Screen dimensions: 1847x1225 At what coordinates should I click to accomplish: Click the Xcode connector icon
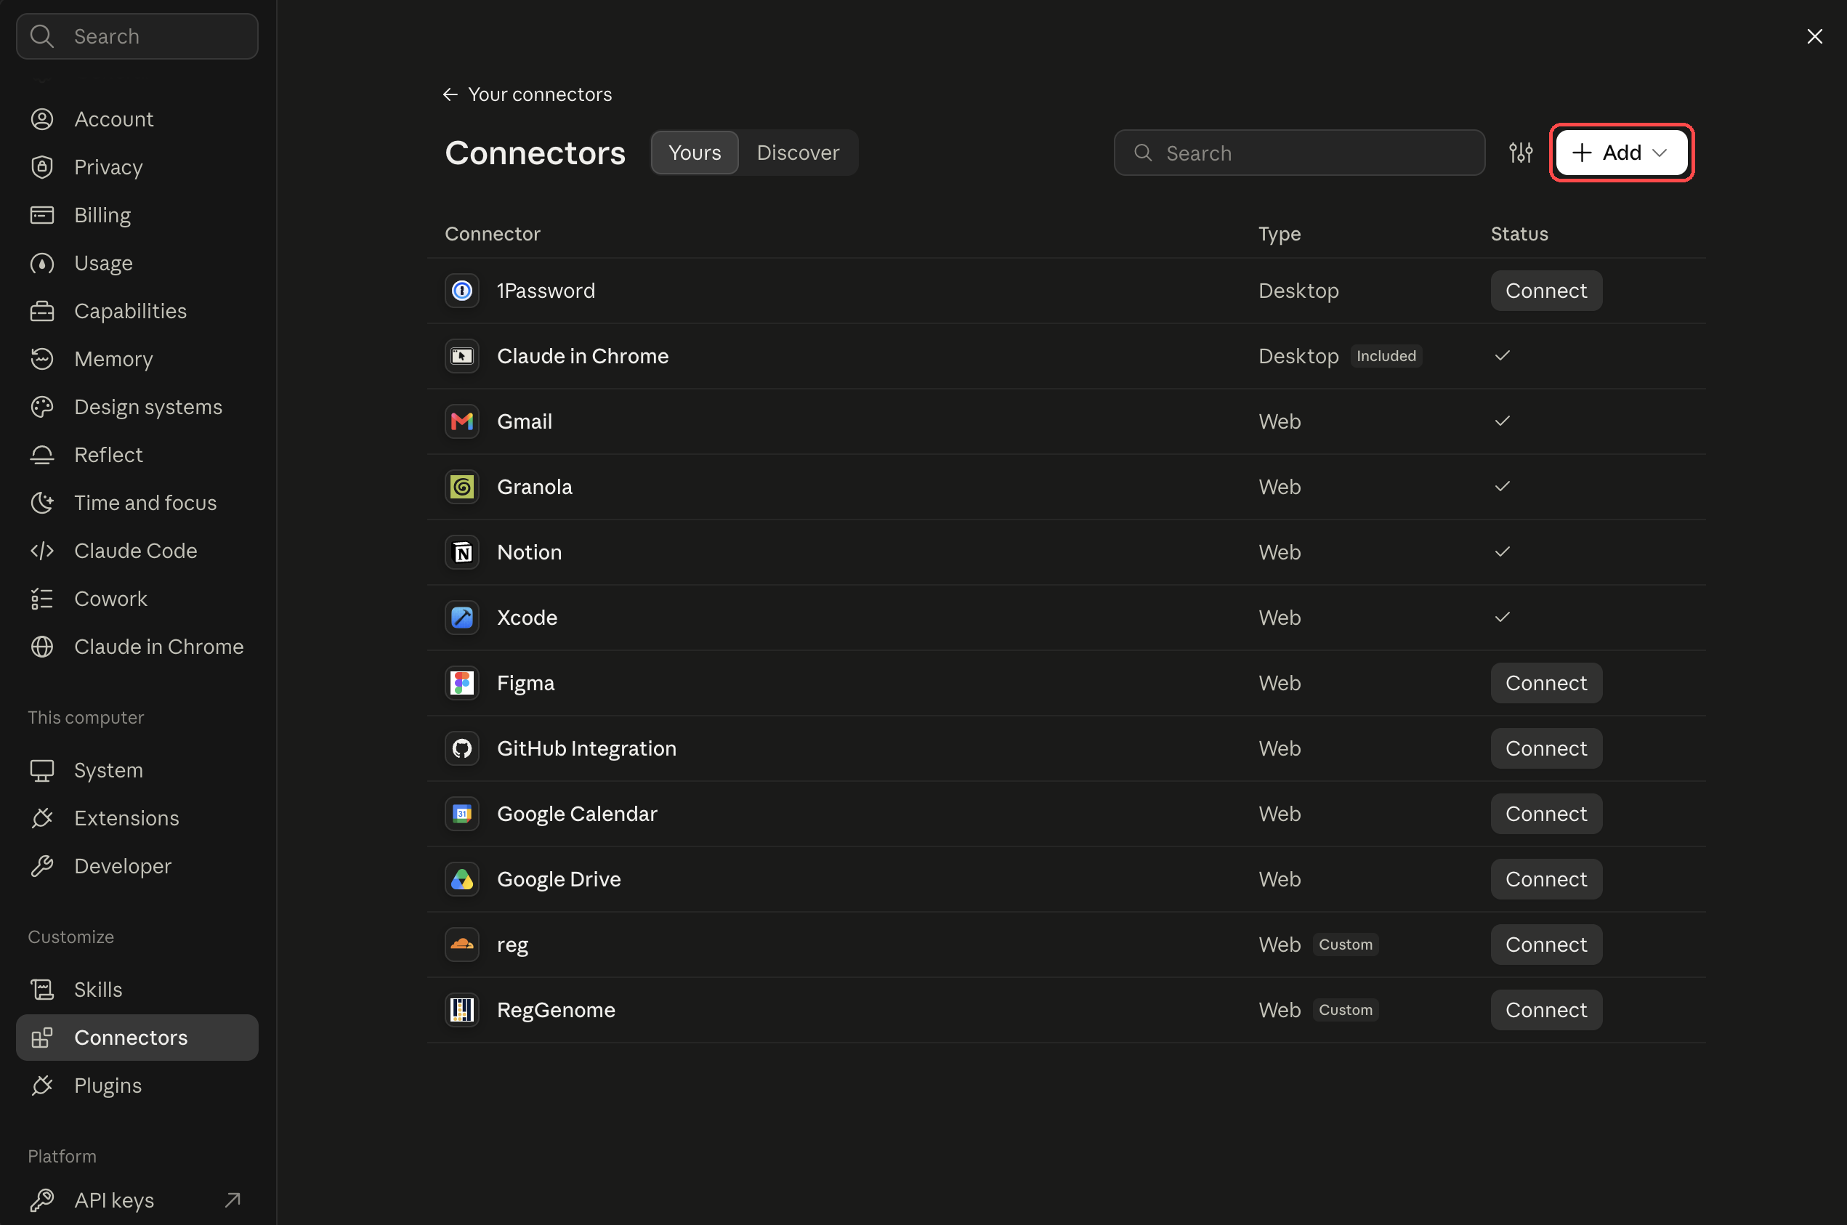462,617
